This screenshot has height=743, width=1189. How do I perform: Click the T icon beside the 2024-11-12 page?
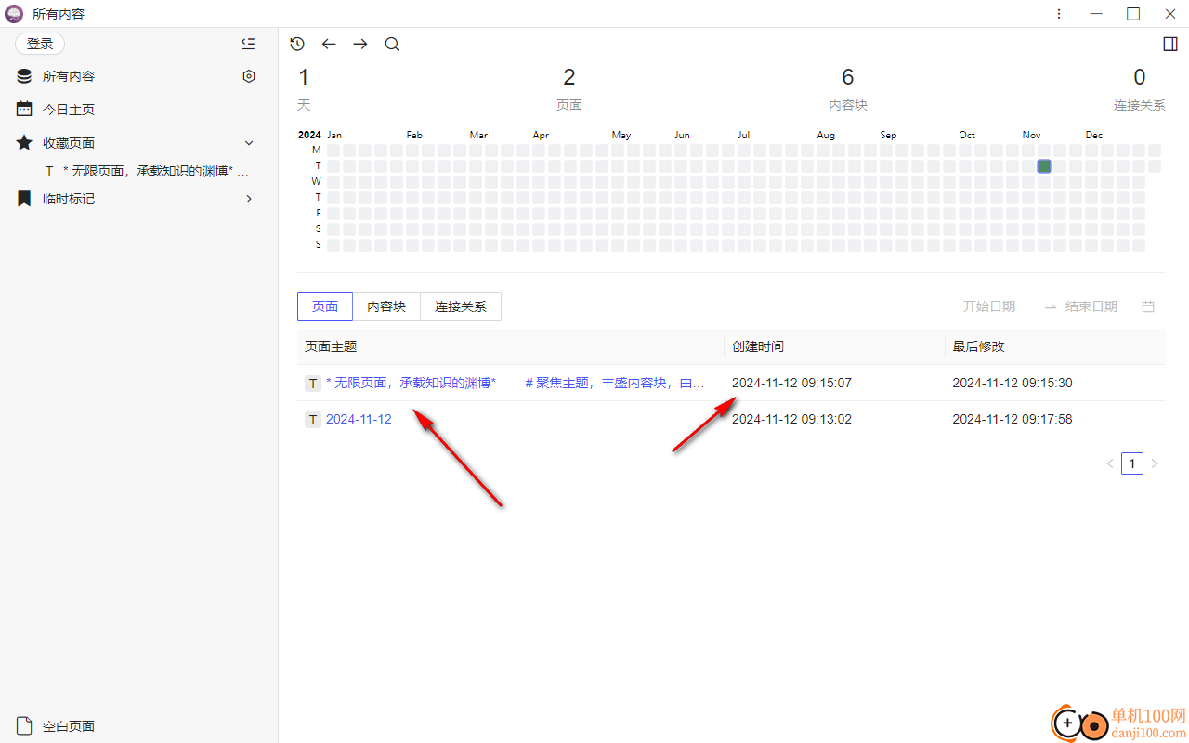[313, 420]
